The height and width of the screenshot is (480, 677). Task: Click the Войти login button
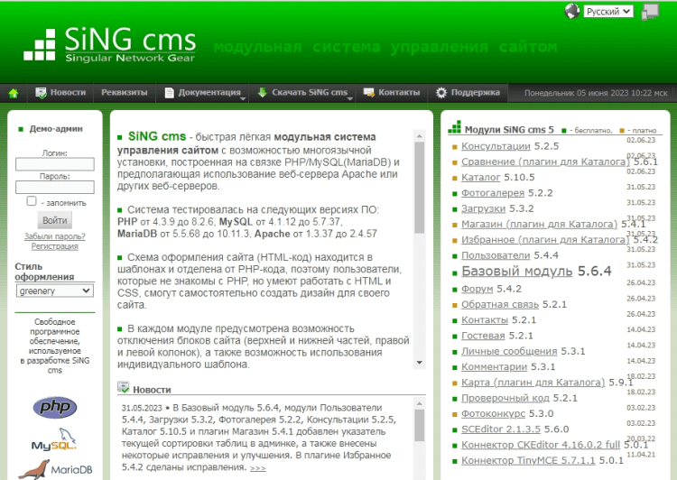(x=55, y=220)
